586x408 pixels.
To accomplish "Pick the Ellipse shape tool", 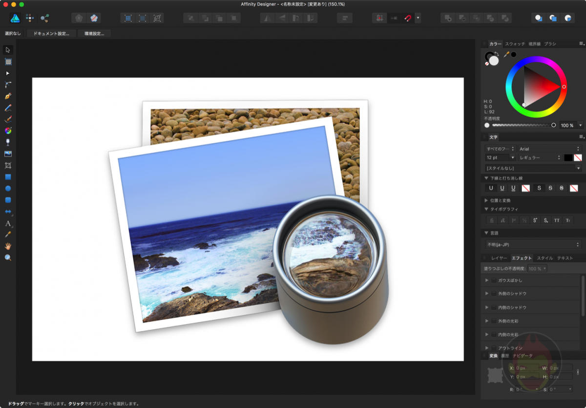I will click(8, 188).
